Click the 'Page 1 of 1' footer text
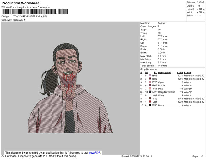206x159 pixels. 198,156
